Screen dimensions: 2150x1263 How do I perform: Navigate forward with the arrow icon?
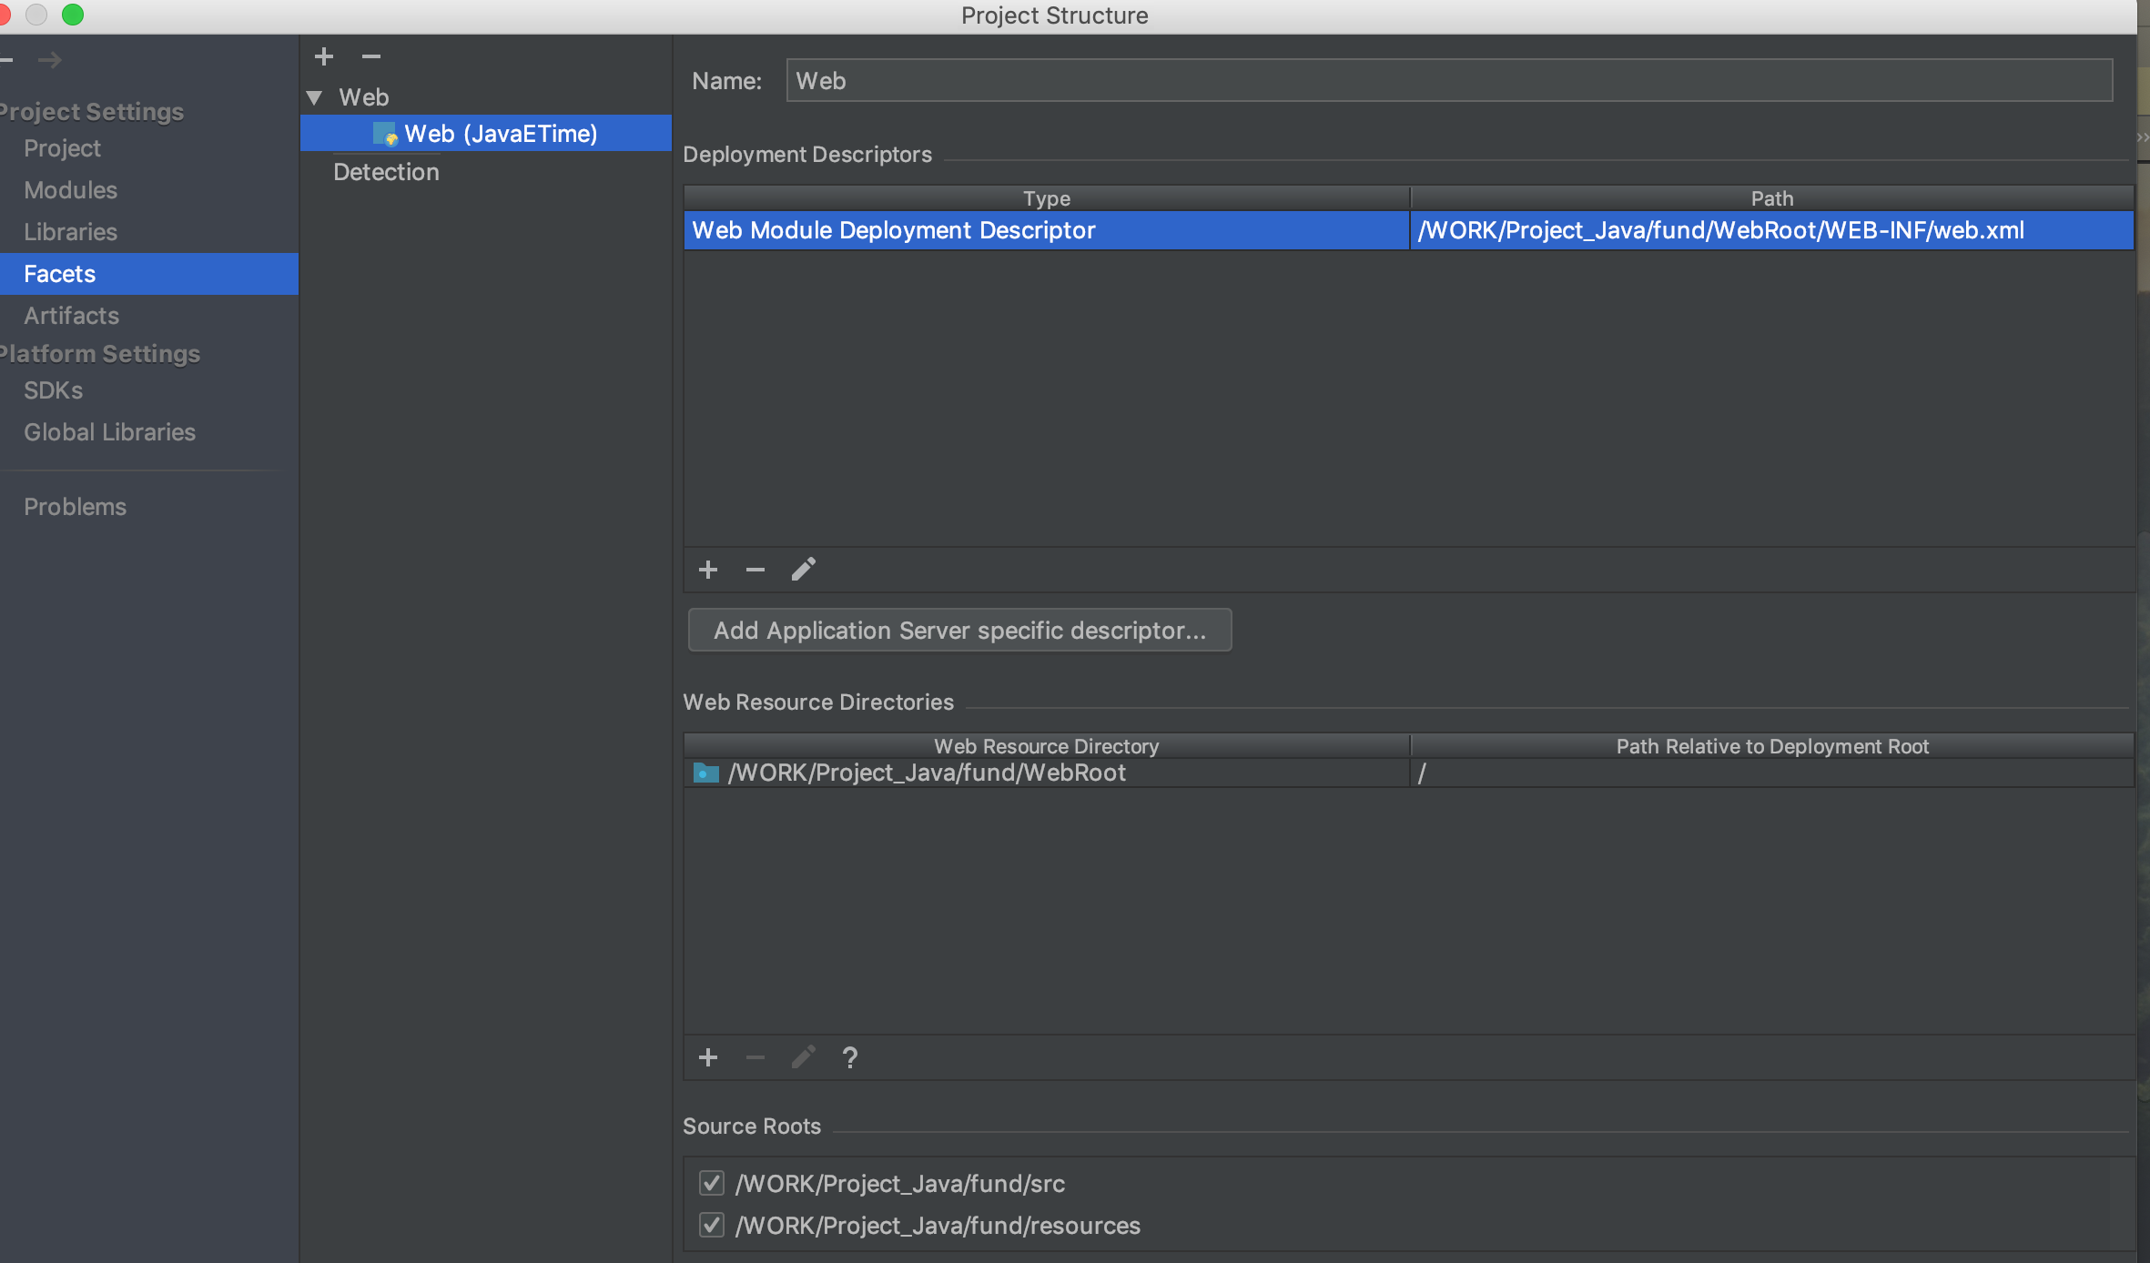pos(50,60)
